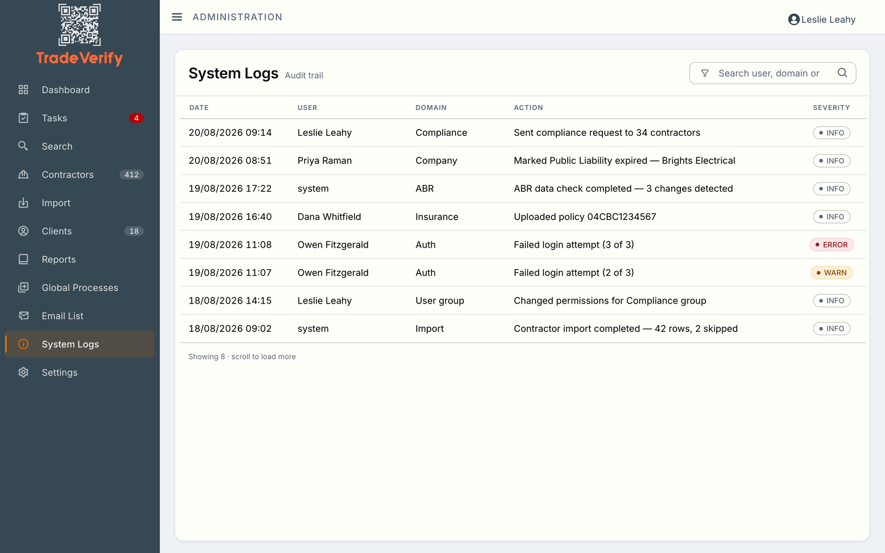Open Tasks in the sidebar
The image size is (885, 553).
(x=80, y=118)
